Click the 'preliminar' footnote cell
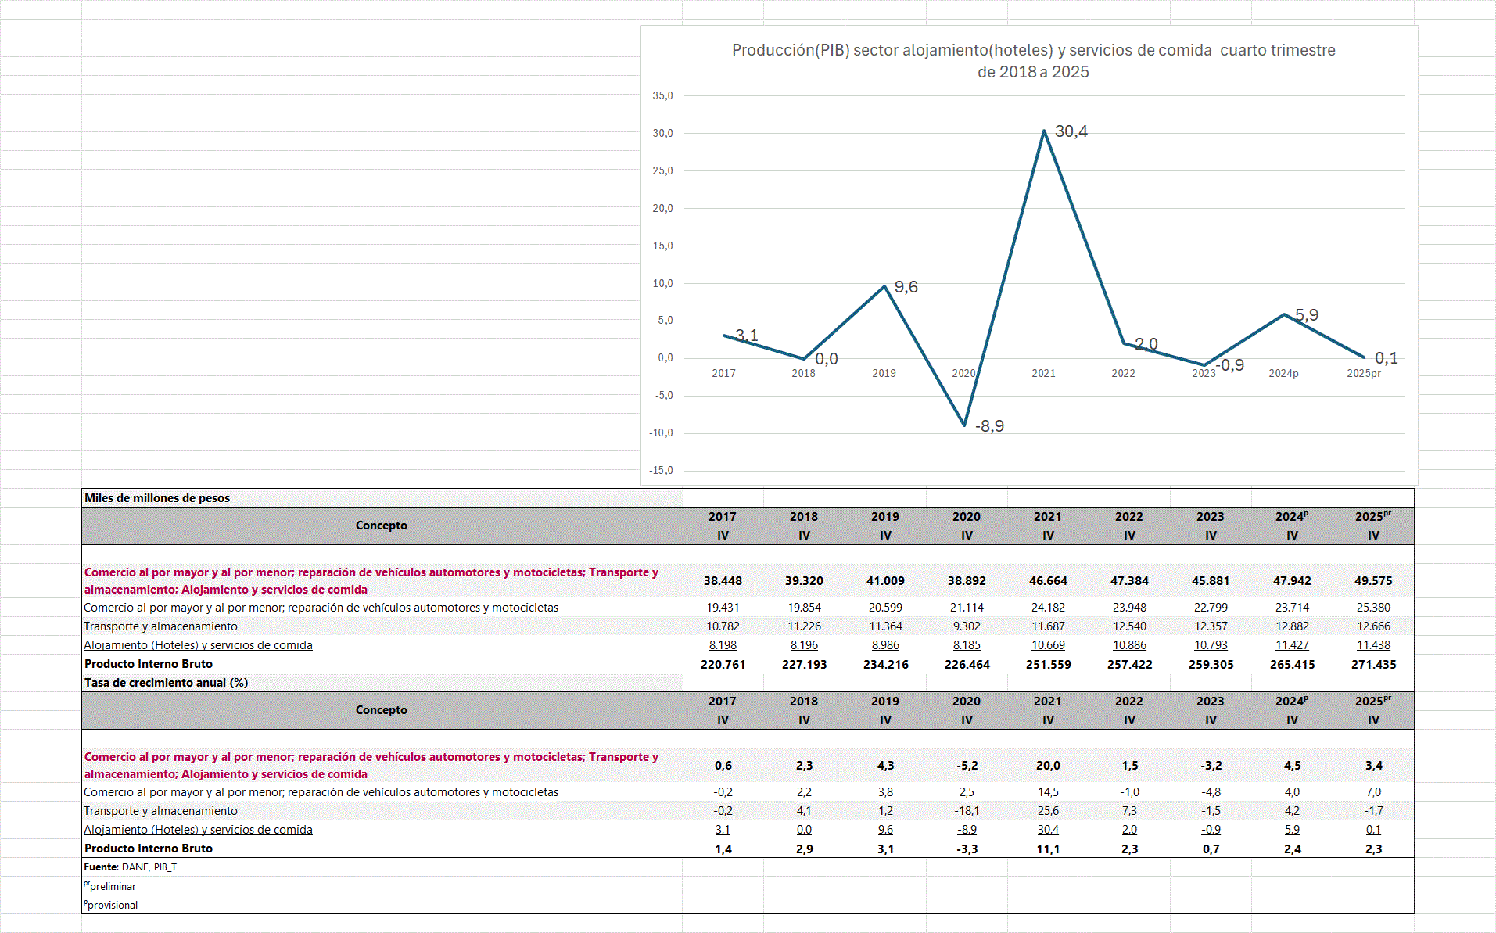This screenshot has height=933, width=1496. click(x=112, y=886)
